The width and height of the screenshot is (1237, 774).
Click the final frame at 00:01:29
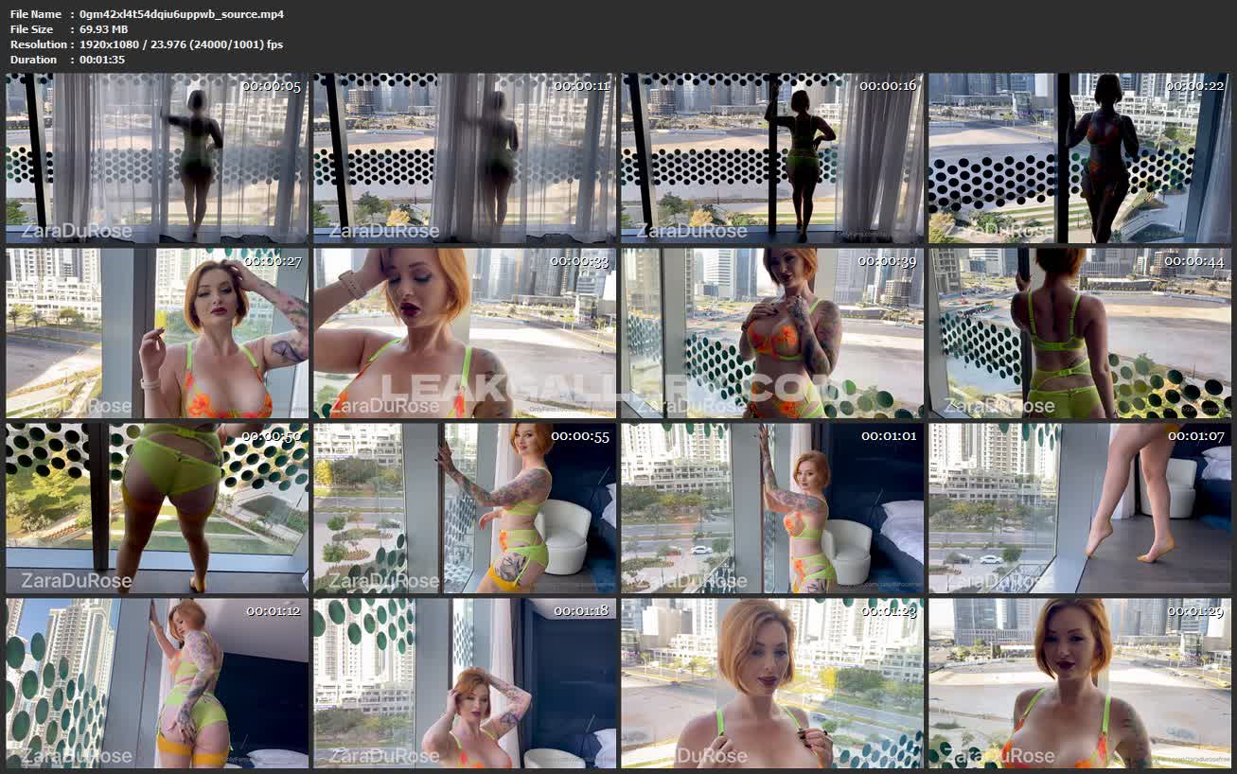point(1080,682)
